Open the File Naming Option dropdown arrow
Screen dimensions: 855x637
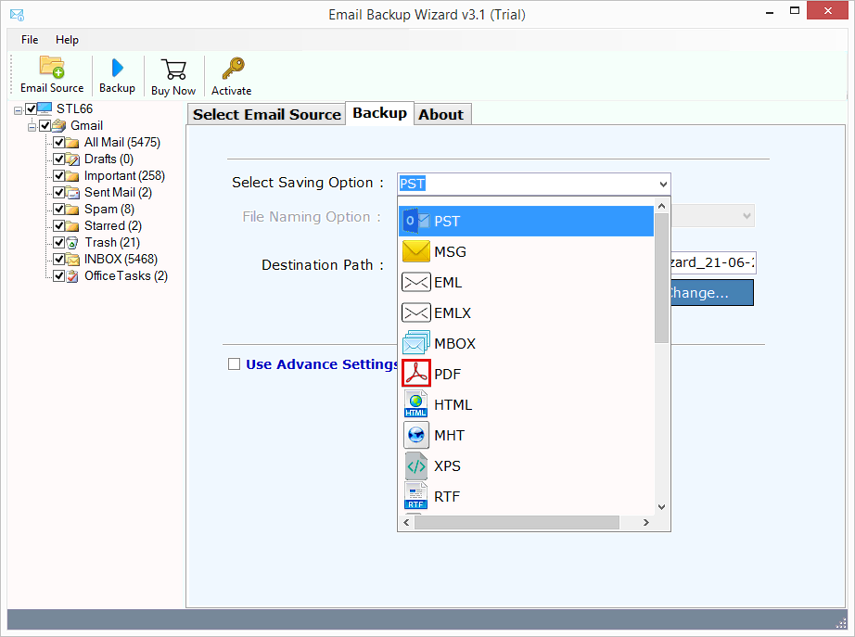pos(747,216)
